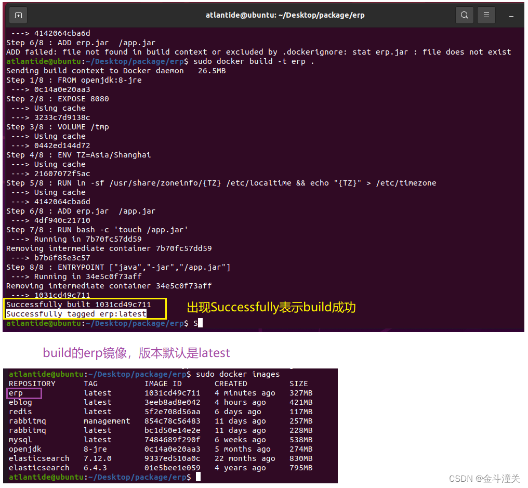Screen dimensions: 528x488
Task: Open a new terminal tab icon
Action: coord(19,15)
